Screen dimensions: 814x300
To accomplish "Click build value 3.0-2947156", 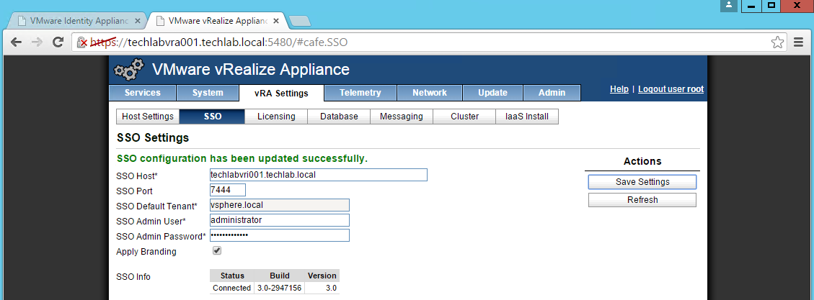I will coord(279,288).
